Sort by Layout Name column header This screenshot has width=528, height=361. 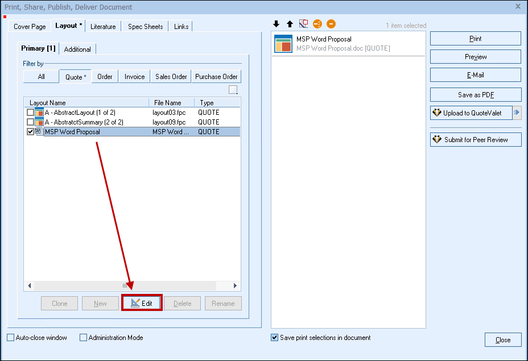click(85, 103)
